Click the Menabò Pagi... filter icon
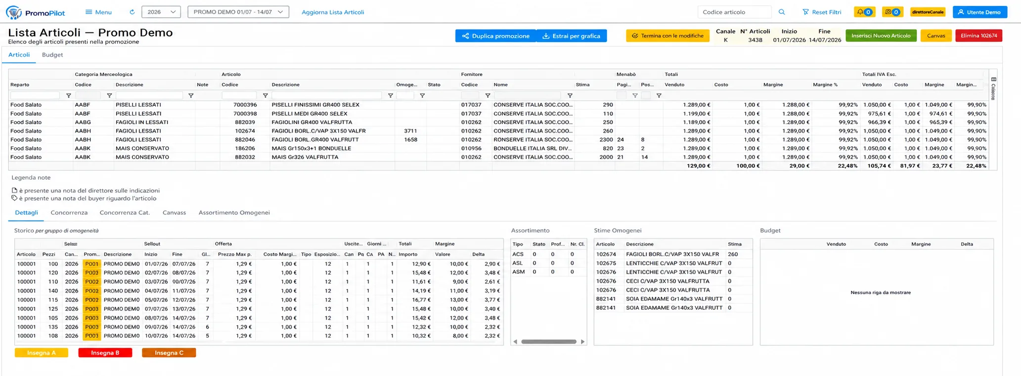 (635, 96)
